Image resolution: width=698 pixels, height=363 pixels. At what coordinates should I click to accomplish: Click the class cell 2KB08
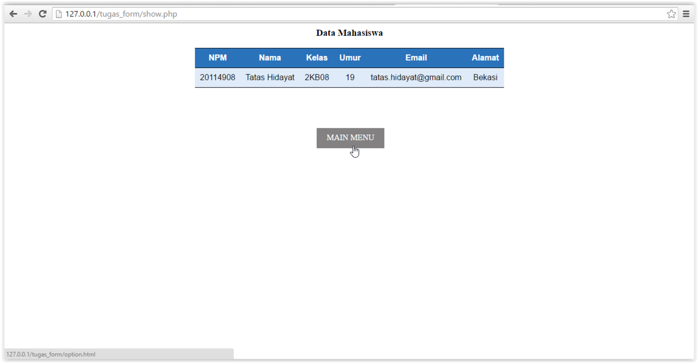(x=317, y=77)
